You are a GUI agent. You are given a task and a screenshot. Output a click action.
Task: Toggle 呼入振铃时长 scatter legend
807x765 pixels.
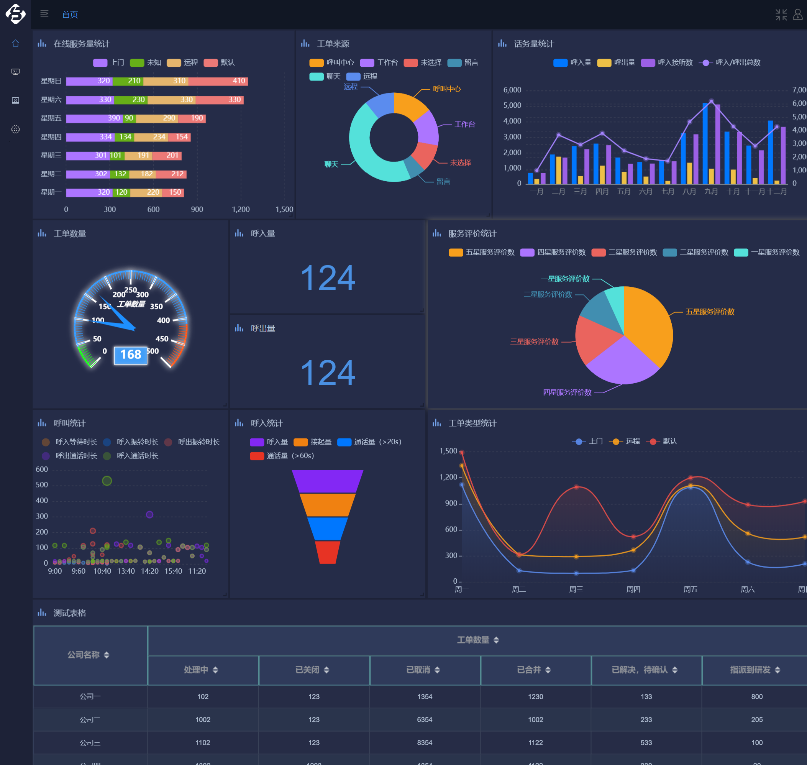[x=131, y=442]
